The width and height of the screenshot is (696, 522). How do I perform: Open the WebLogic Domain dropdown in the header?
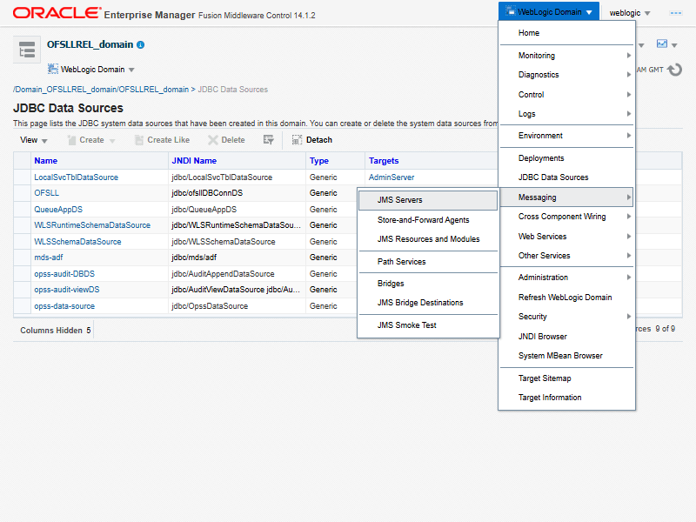[x=549, y=12]
